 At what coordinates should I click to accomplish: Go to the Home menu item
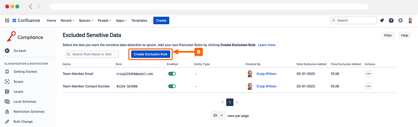point(52,20)
